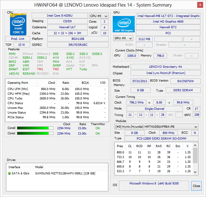Click the drives Model column header
206x197 pixels.
(69, 167)
